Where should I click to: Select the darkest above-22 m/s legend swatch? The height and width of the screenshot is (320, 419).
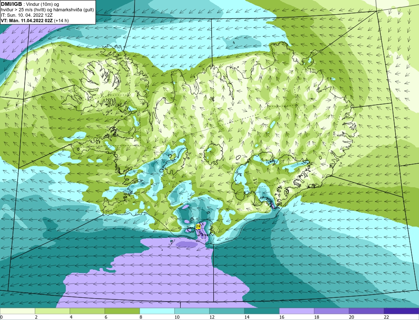click(x=401, y=311)
